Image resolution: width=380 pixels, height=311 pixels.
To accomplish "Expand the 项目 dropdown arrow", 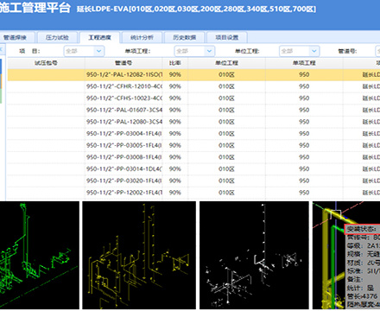I will tap(98, 51).
